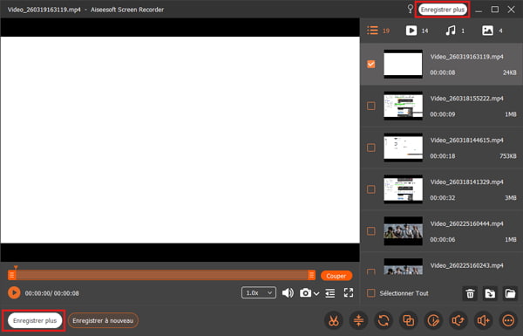523x336 pixels.
Task: Check the Video_260225160444.mp4 checkbox
Action: point(371,231)
